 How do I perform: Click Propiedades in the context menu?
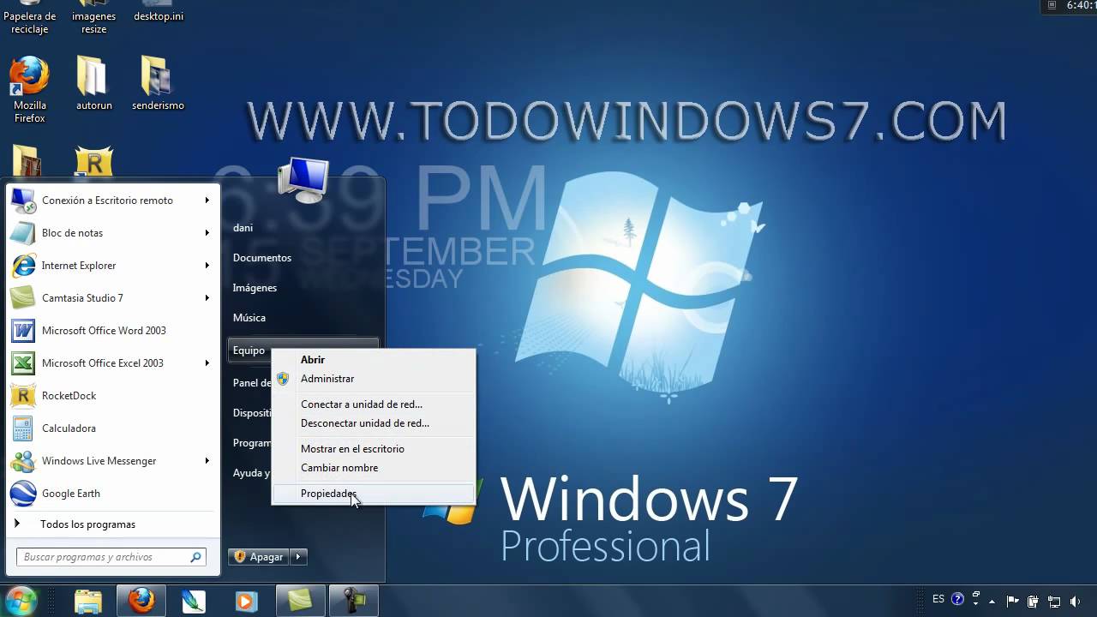(374, 494)
